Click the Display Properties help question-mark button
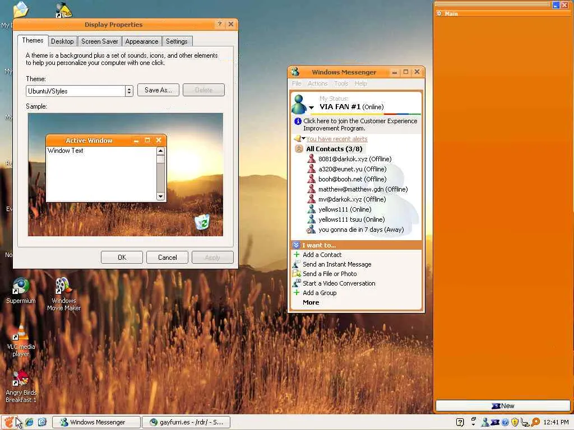This screenshot has width=574, height=430. tap(219, 24)
